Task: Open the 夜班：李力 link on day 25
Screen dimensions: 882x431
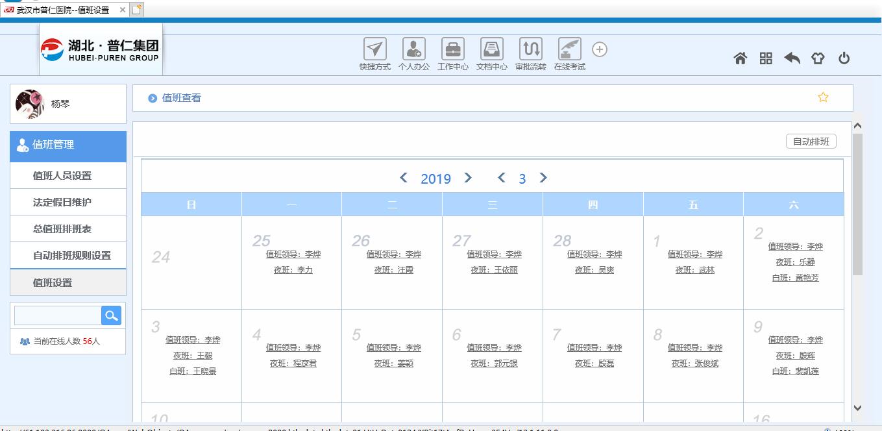Action: [x=293, y=270]
